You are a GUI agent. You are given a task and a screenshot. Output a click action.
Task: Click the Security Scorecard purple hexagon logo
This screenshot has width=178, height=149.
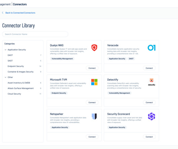pyautogui.click(x=151, y=116)
